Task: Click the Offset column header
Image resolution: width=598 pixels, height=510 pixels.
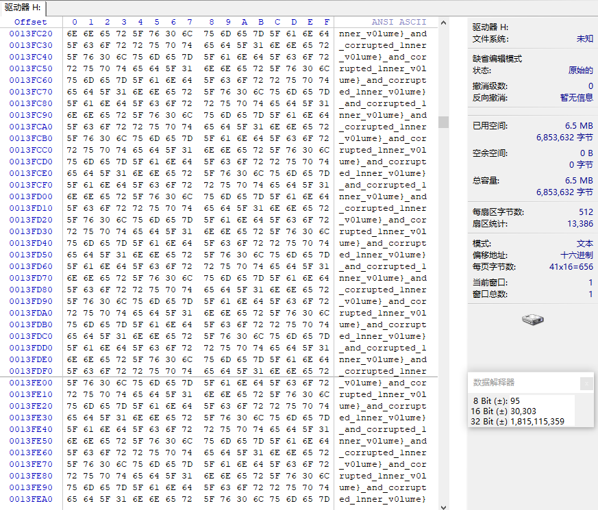Action: (31, 22)
